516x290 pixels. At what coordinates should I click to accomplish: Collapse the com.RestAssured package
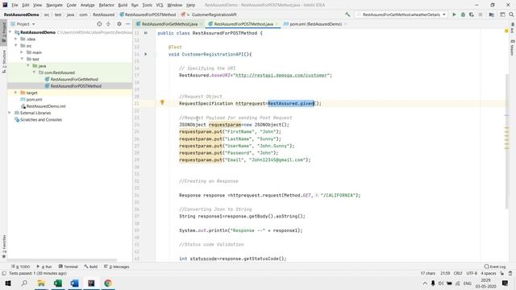click(x=34, y=72)
